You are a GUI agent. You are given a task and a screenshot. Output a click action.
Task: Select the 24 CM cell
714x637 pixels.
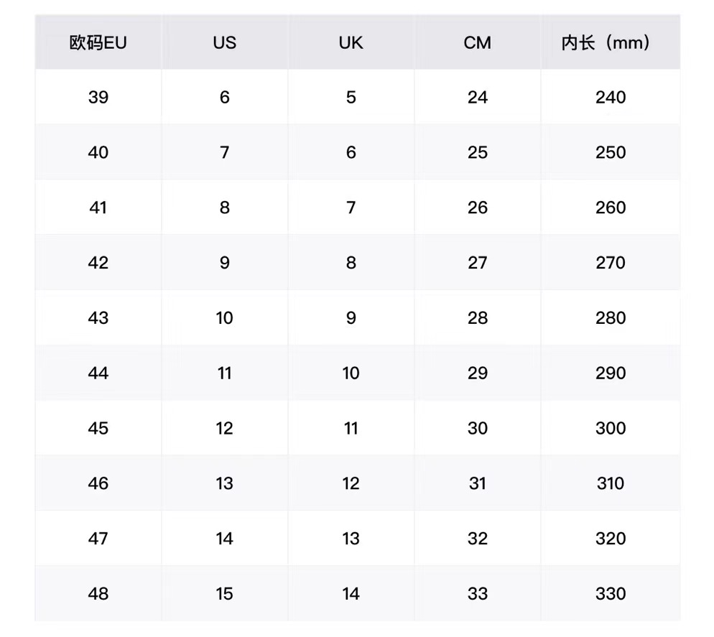tap(477, 97)
